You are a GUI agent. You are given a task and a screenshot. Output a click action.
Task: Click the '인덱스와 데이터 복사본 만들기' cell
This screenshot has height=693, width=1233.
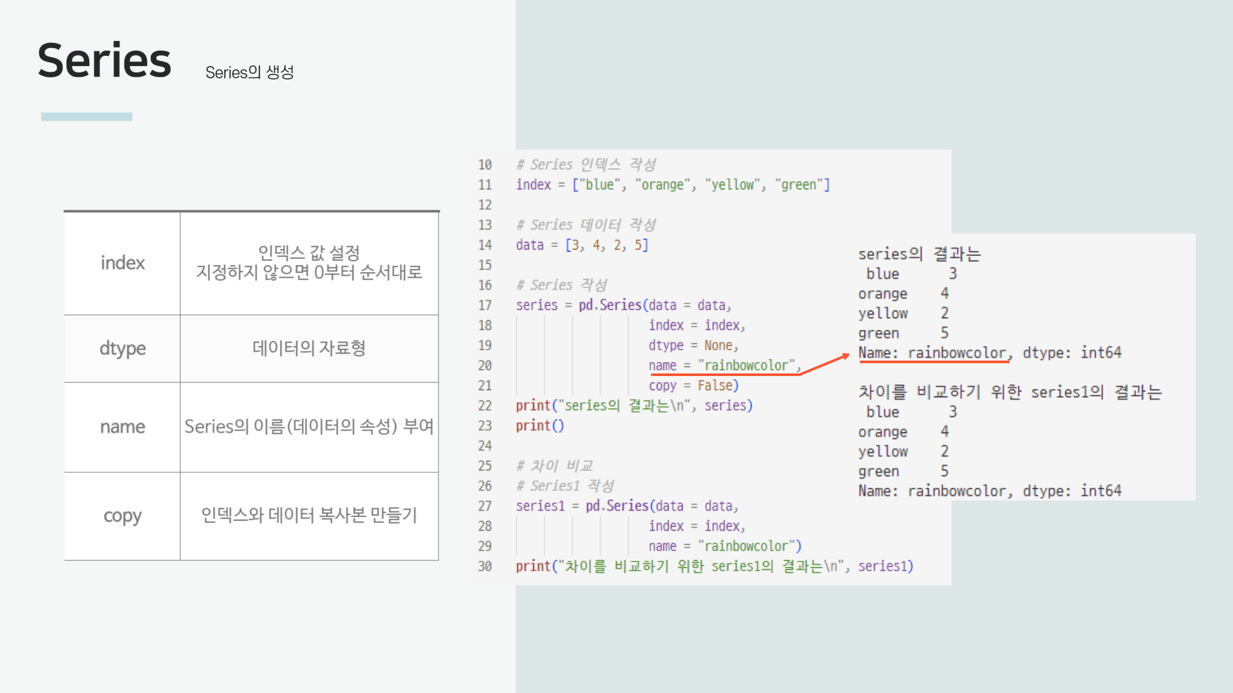tap(309, 515)
